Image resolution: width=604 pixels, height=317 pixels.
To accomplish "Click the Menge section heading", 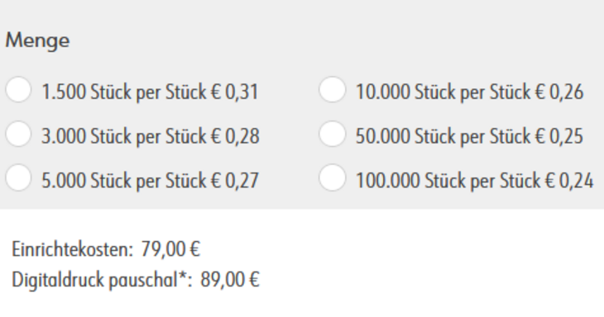I will 37,40.
